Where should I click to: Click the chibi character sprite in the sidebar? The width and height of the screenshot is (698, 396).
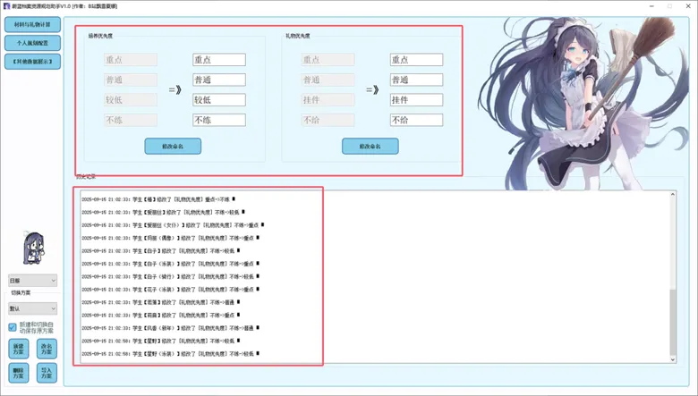point(33,248)
